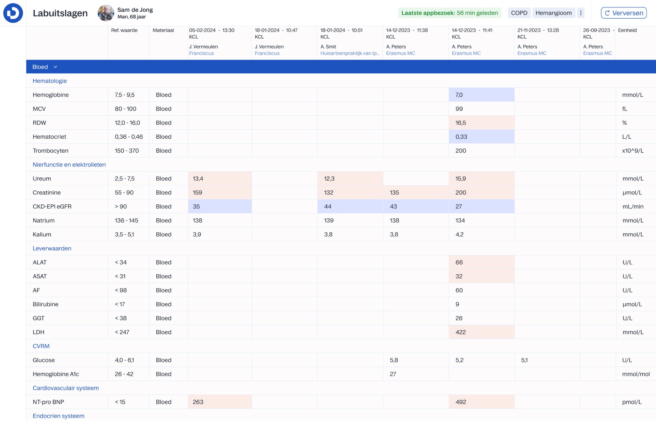
Task: Select the eGFR value 35 cell
Action: pyautogui.click(x=220, y=206)
